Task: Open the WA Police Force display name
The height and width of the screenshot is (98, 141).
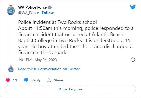Action: point(32,7)
